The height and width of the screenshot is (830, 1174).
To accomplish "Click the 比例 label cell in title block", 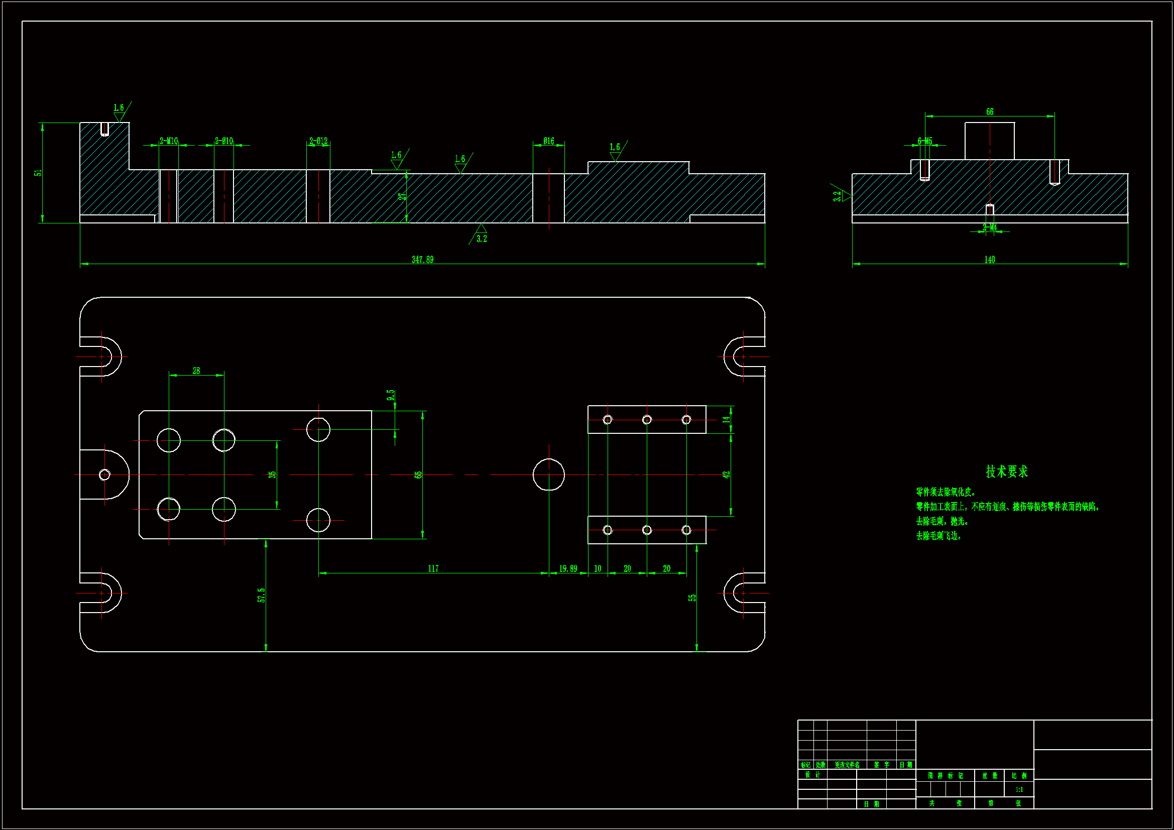I will [1019, 776].
